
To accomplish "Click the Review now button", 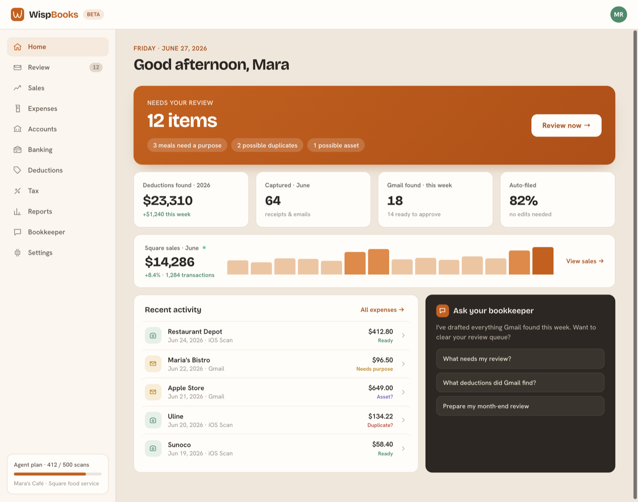I will pyautogui.click(x=566, y=125).
